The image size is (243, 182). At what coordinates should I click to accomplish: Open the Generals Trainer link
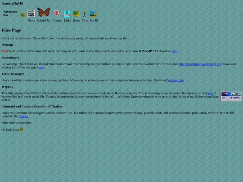click(23, 116)
